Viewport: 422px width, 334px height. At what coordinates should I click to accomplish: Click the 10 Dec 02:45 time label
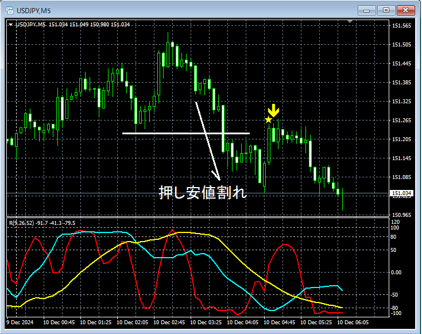click(169, 322)
